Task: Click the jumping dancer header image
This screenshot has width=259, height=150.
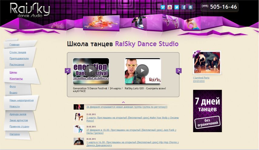Action: (139, 22)
